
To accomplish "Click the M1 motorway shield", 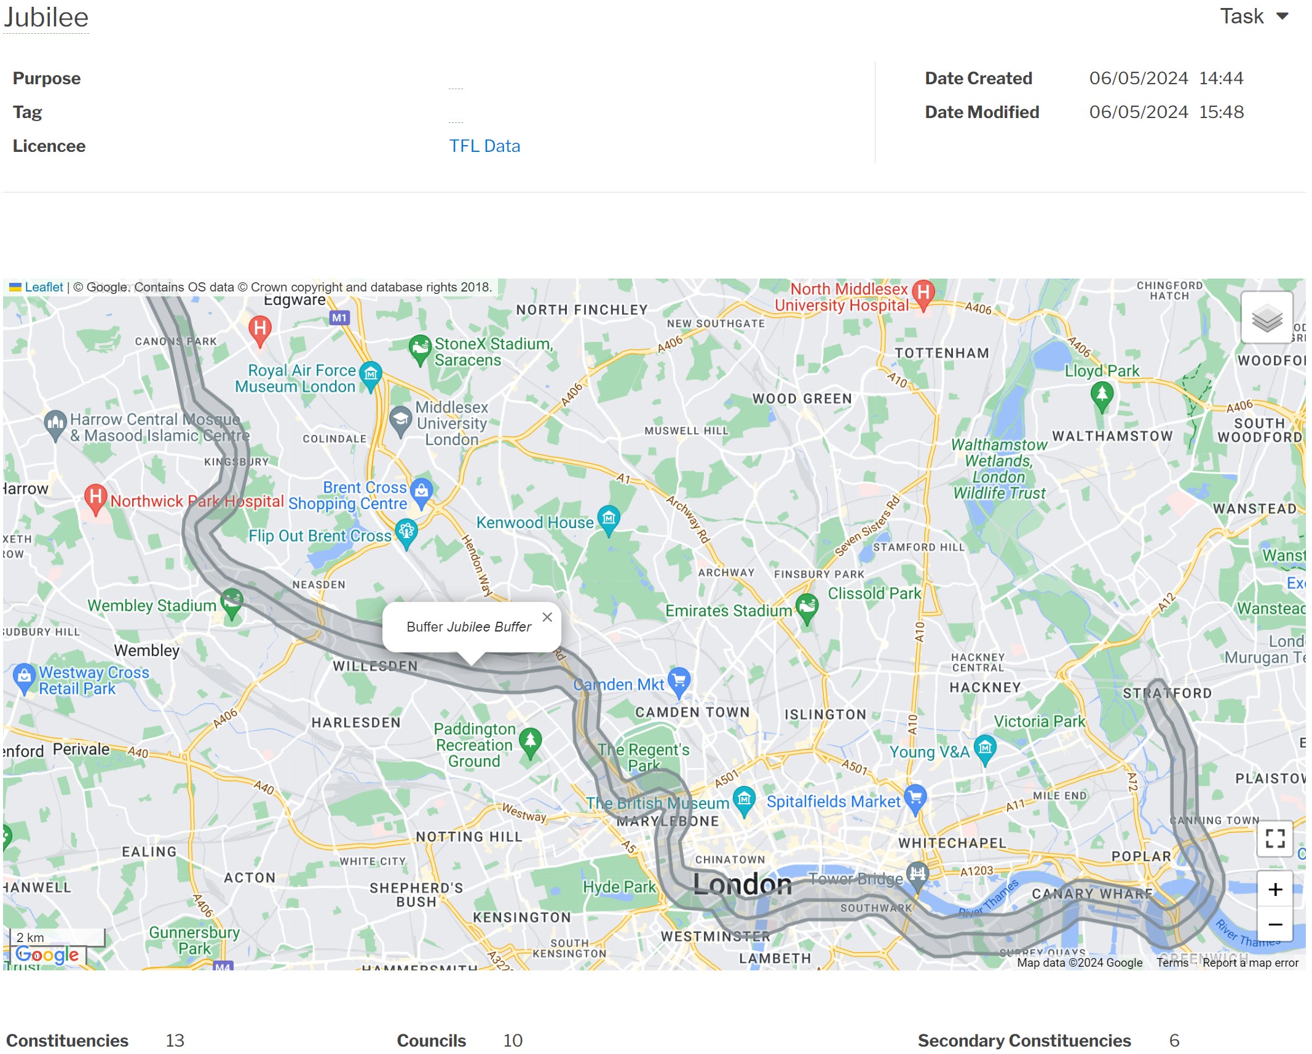I will pyautogui.click(x=339, y=318).
